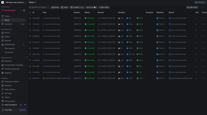
Task: Open the Errors page
Action: point(13,33)
